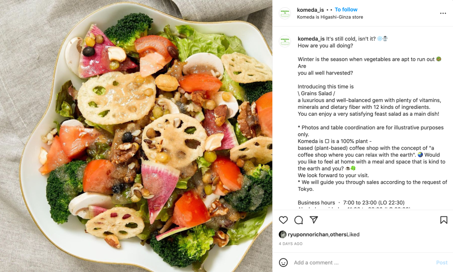Open komeda_is username in post header
453x272 pixels.
click(x=310, y=10)
